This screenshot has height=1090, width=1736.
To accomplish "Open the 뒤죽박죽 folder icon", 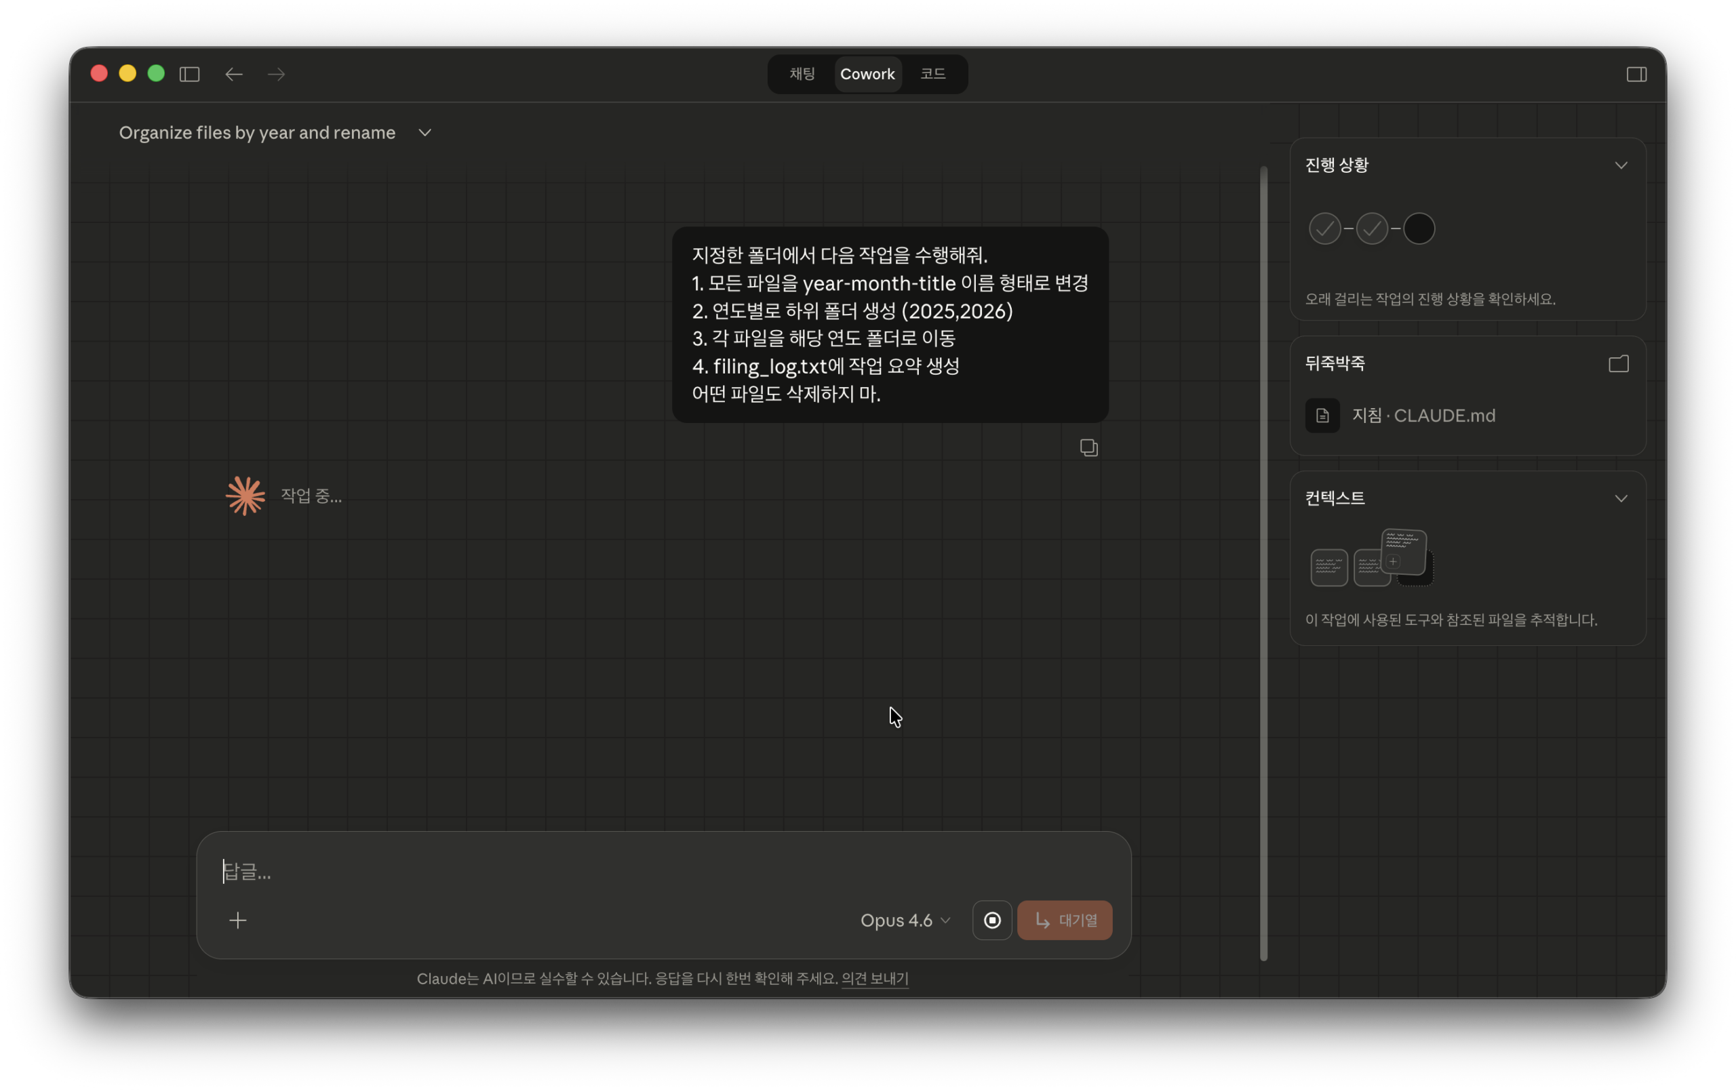I will (1619, 364).
